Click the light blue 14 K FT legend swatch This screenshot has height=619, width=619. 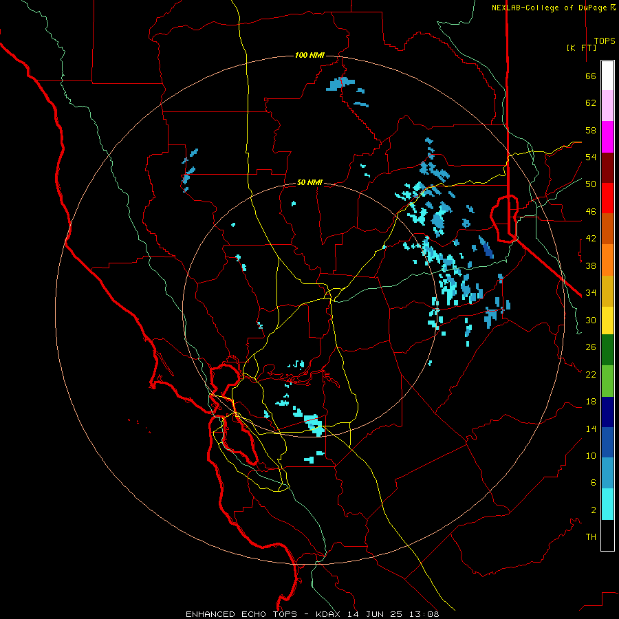click(607, 473)
